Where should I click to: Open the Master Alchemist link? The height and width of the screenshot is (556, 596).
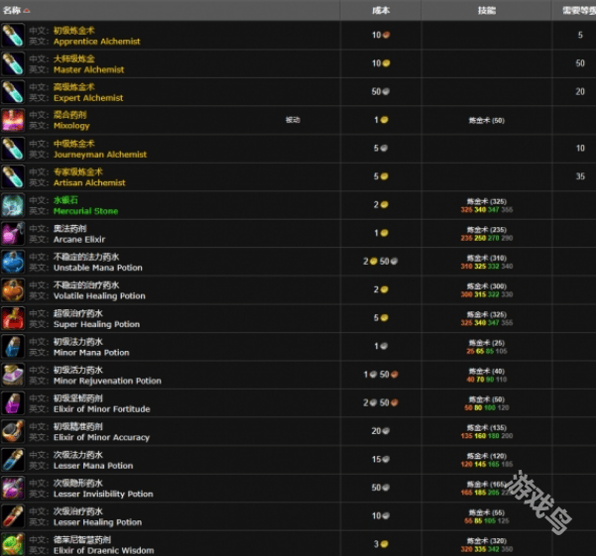[x=88, y=70]
